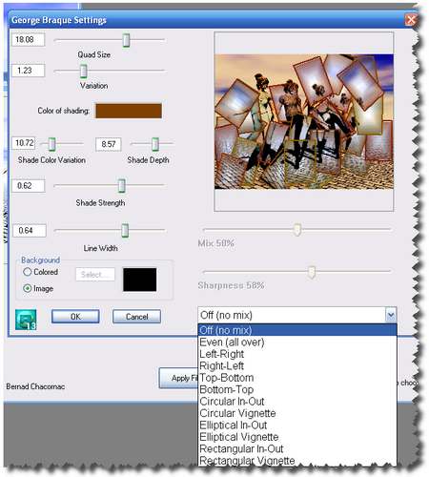Click the Variation slider handle
The height and width of the screenshot is (477, 429).
[84, 71]
